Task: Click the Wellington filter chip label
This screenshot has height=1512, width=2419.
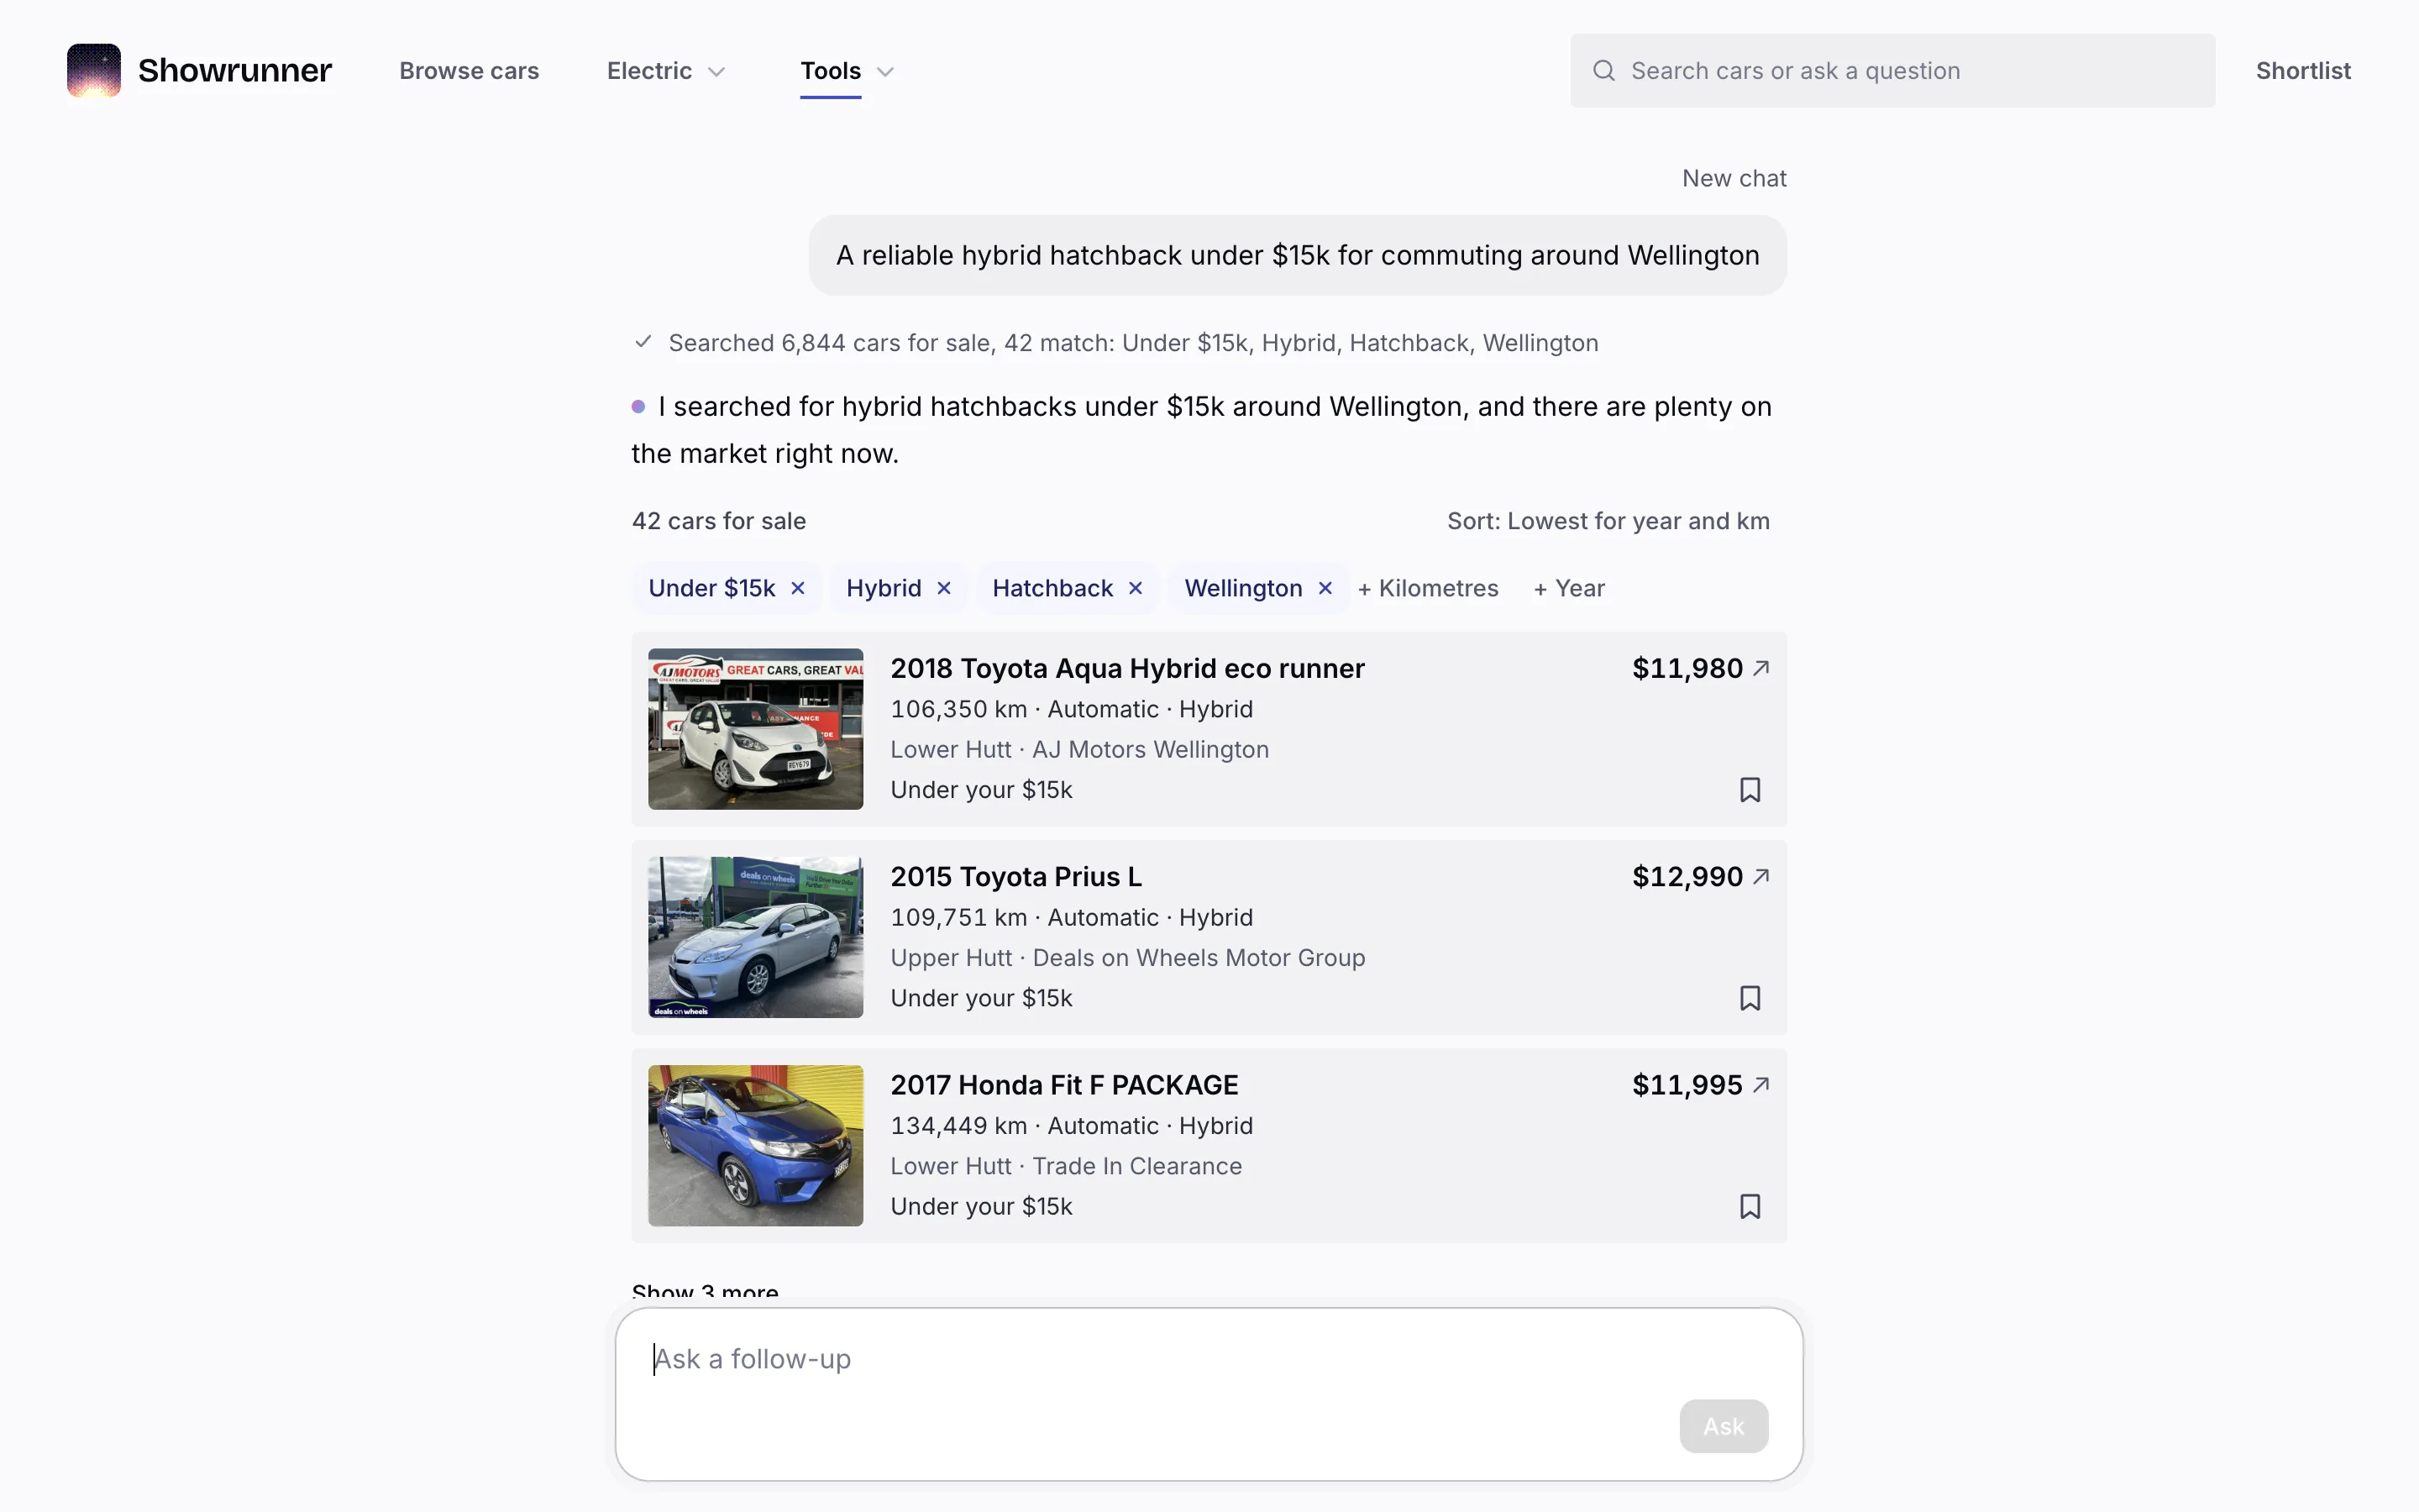Action: pos(1243,588)
